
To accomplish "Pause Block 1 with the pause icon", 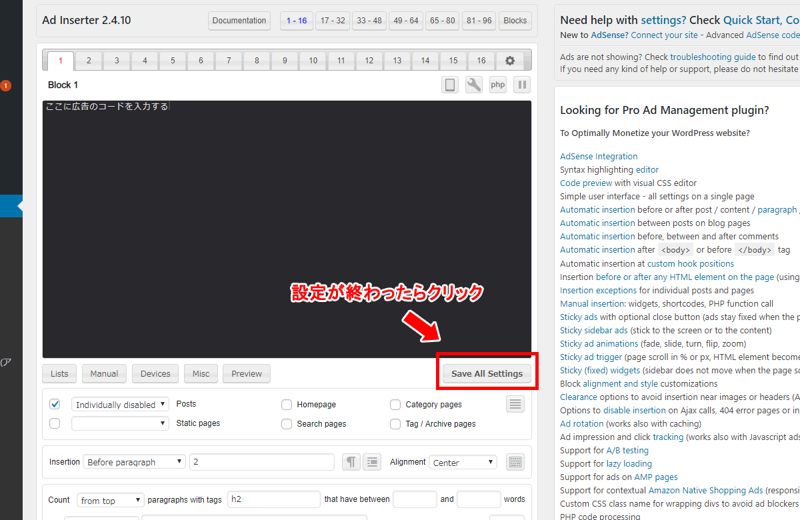I will point(522,85).
